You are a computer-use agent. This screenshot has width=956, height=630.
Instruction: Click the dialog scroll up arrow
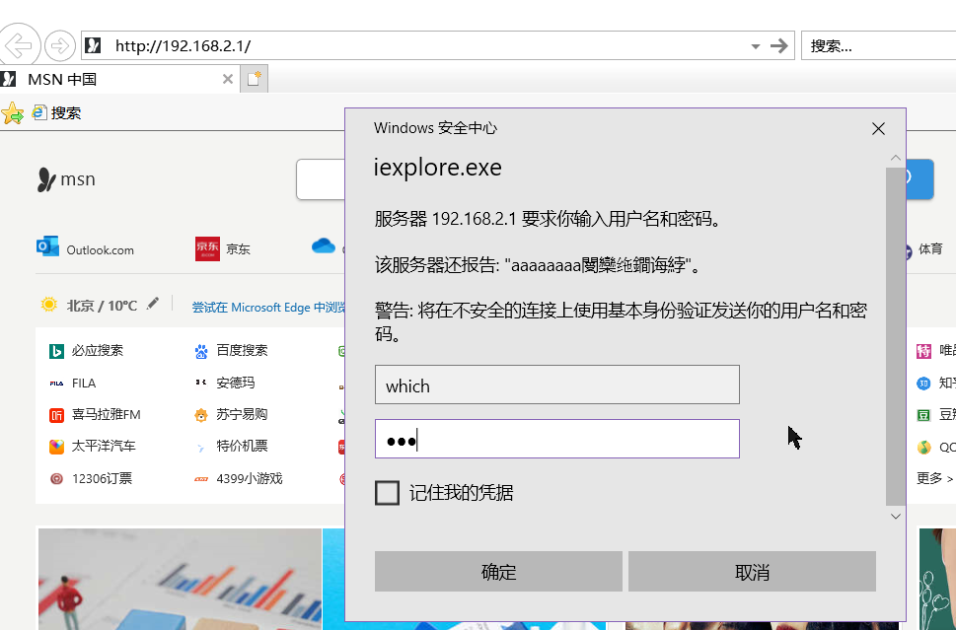(895, 158)
